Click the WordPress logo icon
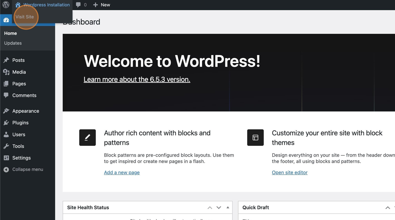 coord(6,5)
